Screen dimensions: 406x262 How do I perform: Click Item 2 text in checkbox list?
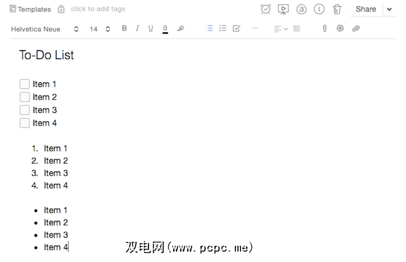click(44, 97)
